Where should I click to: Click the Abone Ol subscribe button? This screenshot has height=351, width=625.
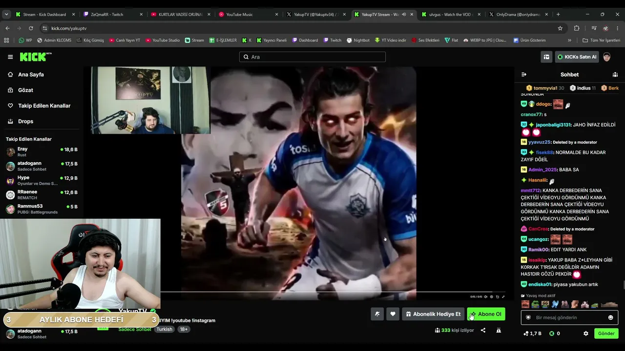tap(486, 314)
